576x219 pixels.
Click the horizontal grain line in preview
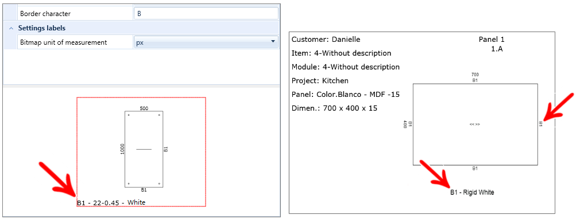click(144, 149)
